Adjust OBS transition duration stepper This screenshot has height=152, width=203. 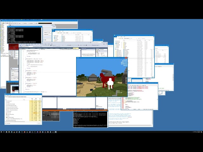tap(50, 116)
